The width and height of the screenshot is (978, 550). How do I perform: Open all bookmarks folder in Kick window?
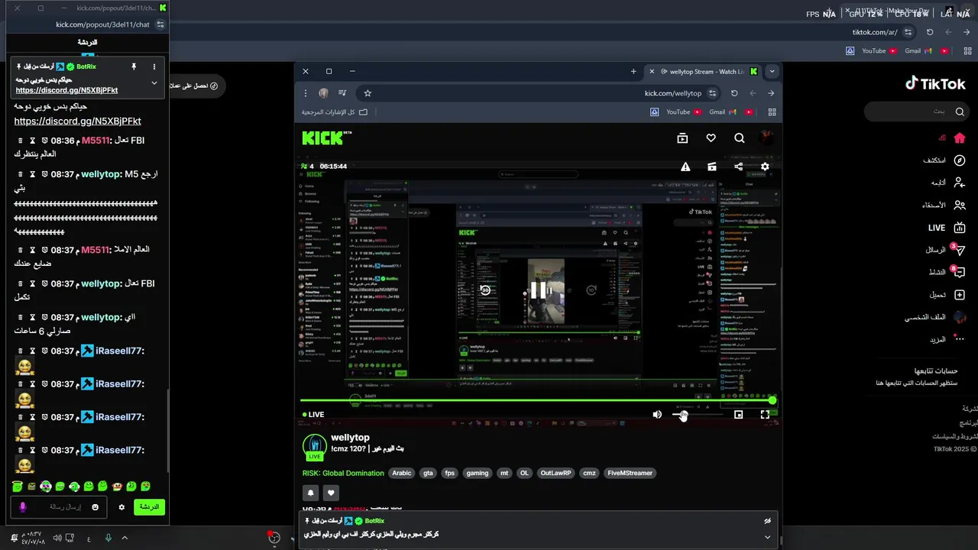click(335, 112)
